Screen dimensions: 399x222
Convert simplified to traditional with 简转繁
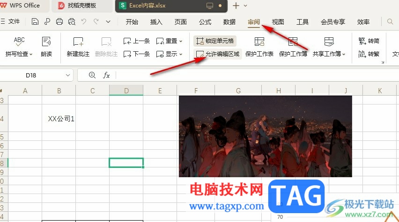coord(369,54)
